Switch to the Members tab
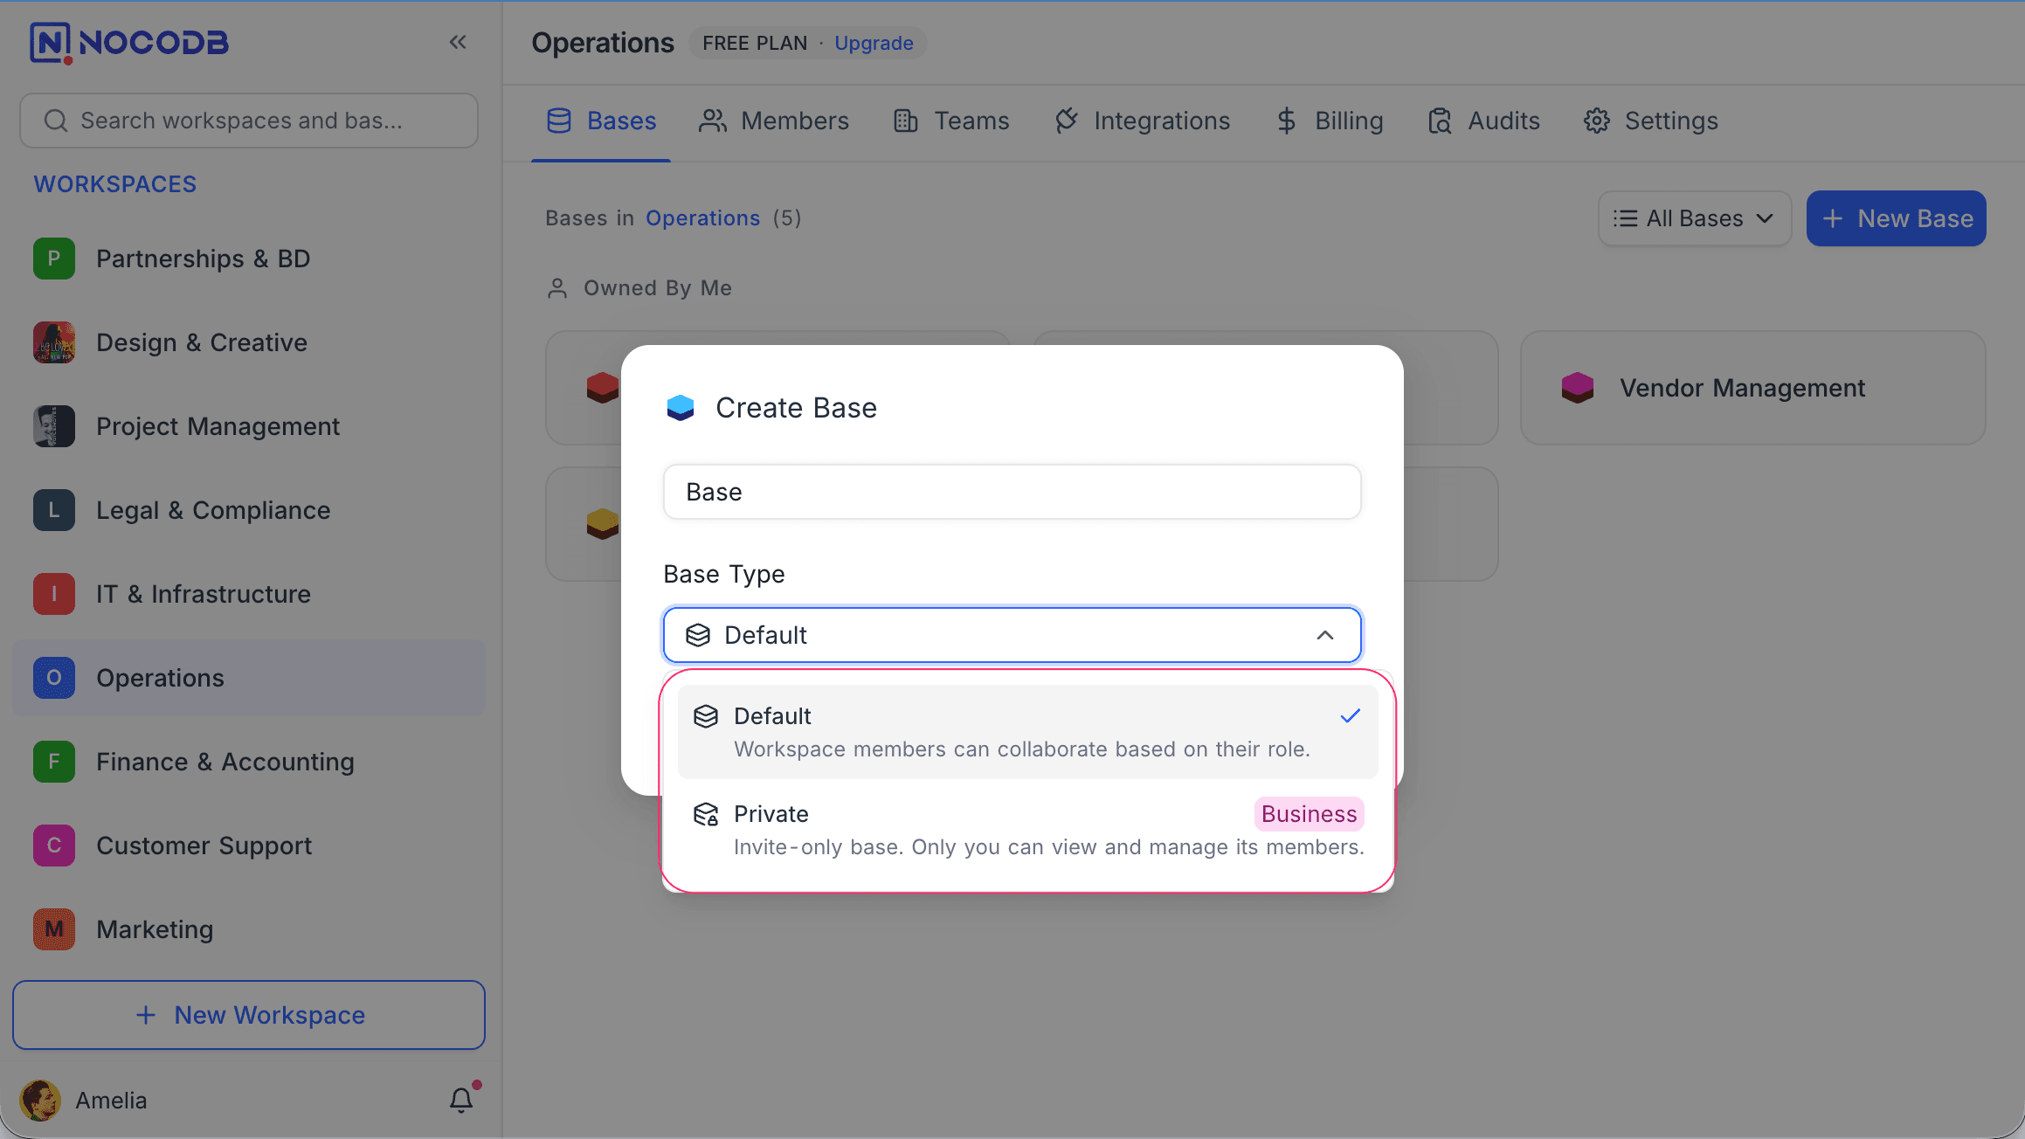 (x=774, y=121)
